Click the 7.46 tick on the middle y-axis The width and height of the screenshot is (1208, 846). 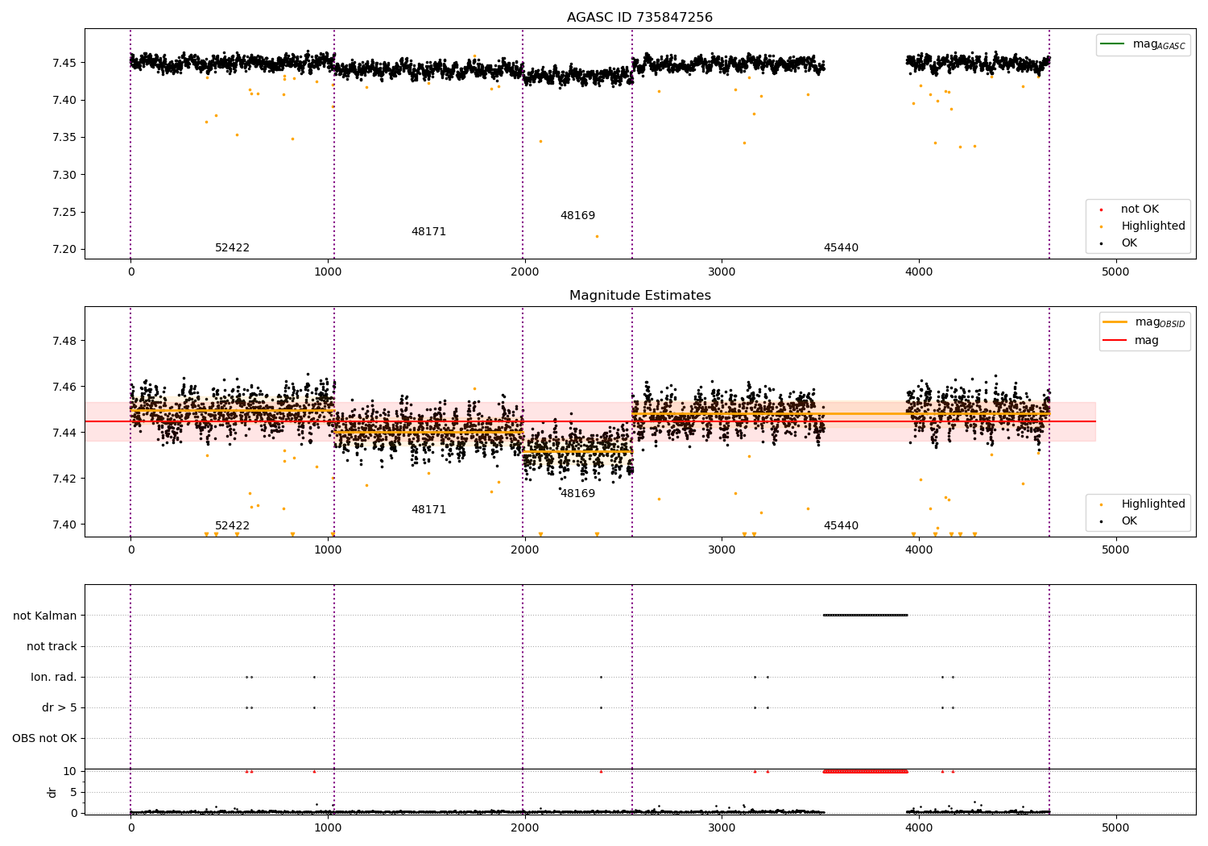click(x=64, y=387)
